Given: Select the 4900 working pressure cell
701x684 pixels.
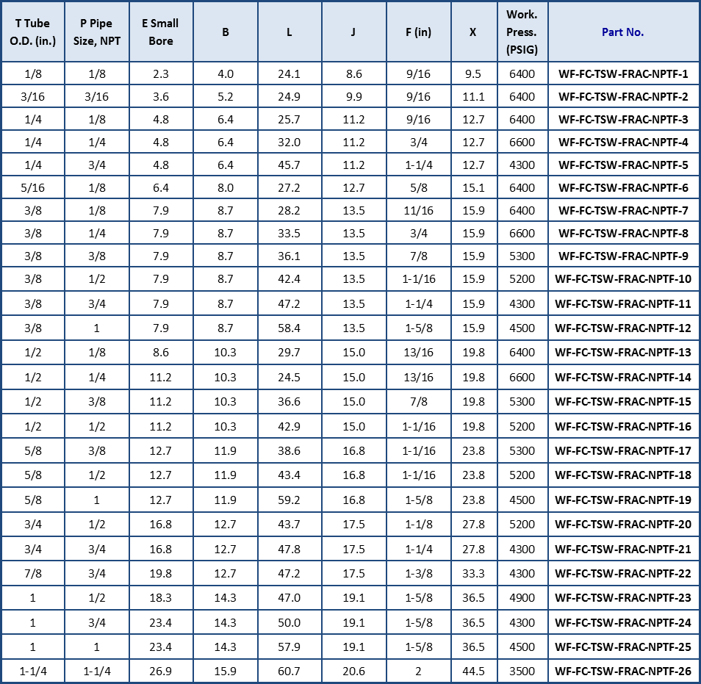Looking at the screenshot, I should click(x=522, y=598).
